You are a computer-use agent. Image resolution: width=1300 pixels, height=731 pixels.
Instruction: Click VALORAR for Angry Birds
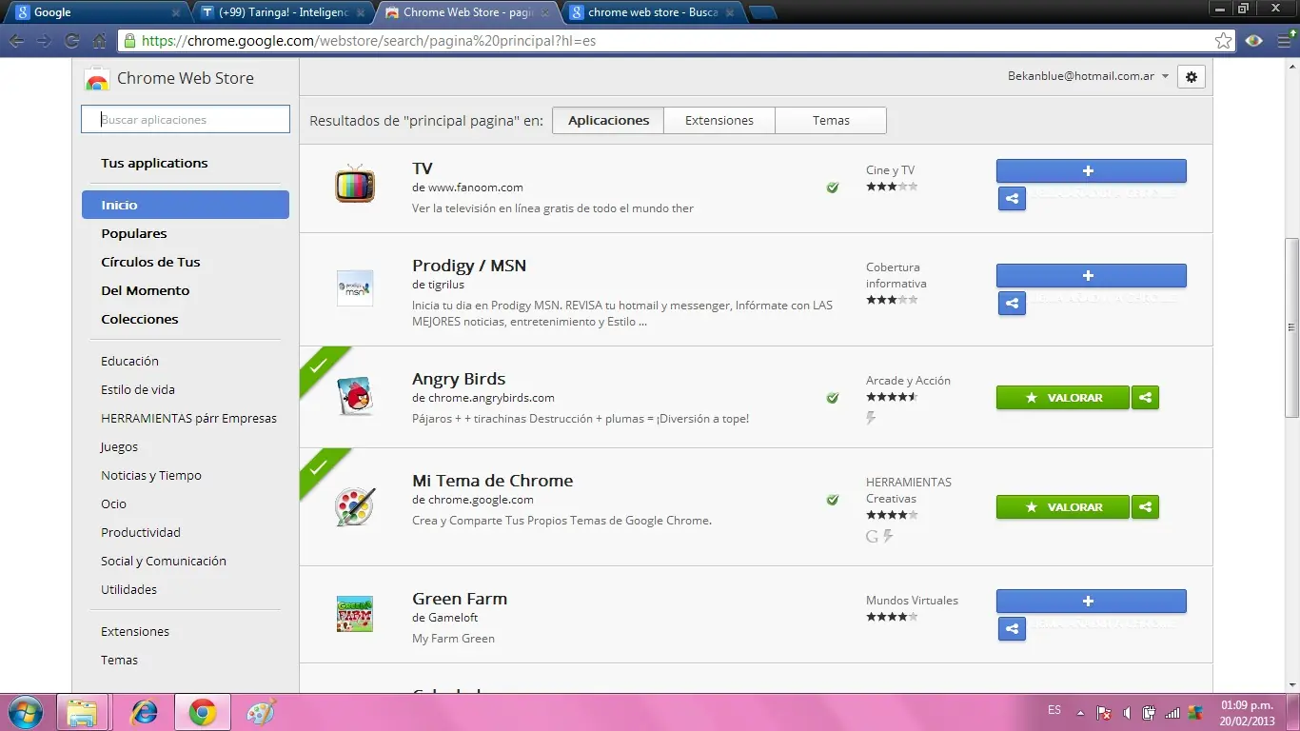1062,398
